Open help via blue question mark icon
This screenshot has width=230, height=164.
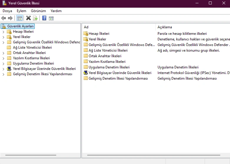(x=44, y=18)
